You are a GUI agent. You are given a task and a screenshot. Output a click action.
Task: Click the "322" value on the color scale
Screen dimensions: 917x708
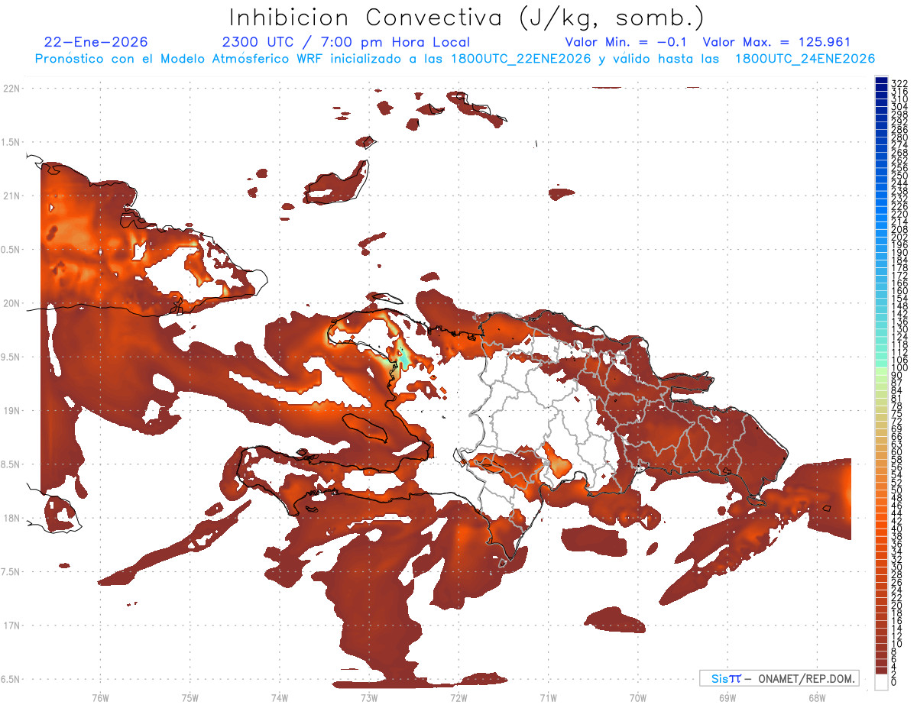pyautogui.click(x=899, y=84)
